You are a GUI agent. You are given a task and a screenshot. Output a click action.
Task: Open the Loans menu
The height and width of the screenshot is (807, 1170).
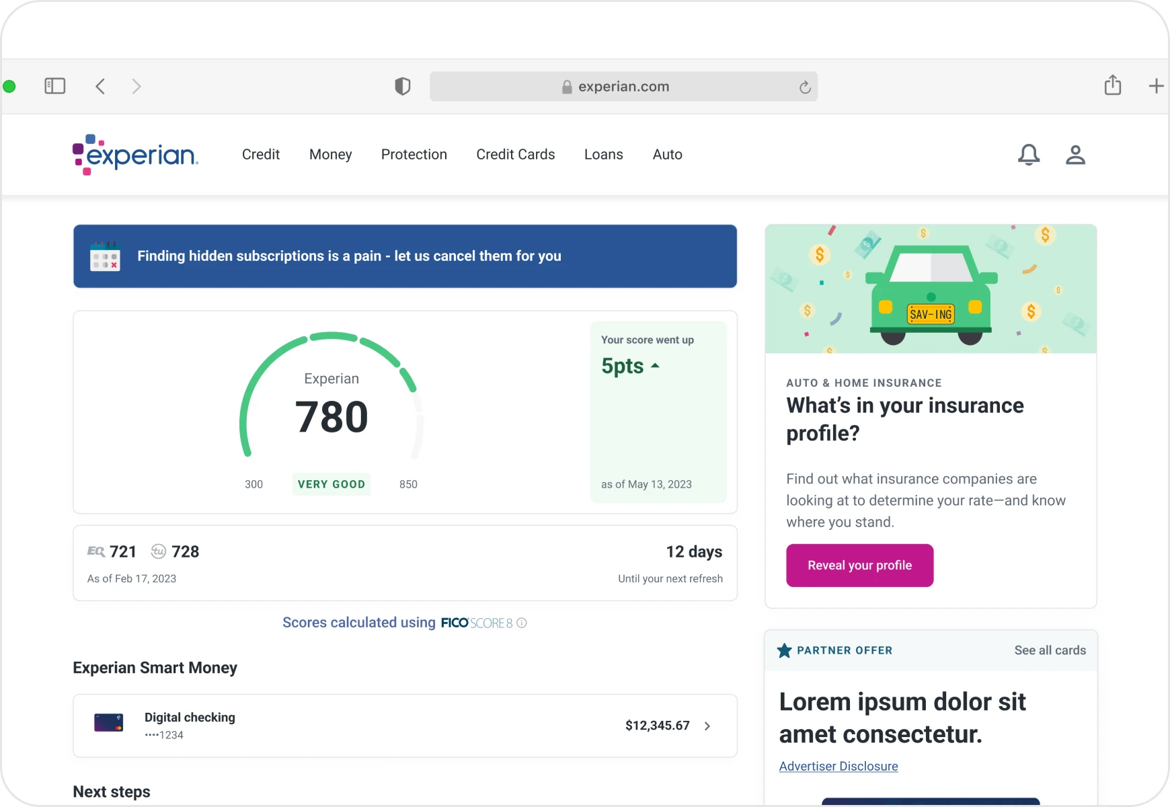point(604,155)
